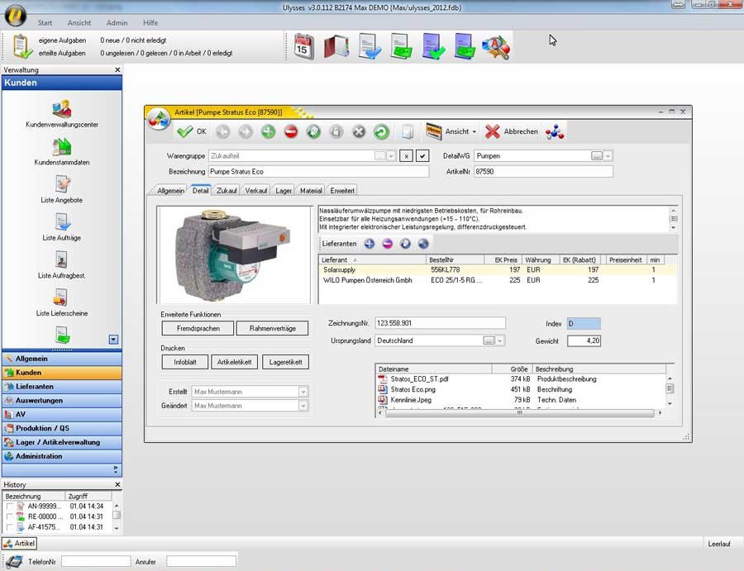The image size is (744, 571).
Task: Click the Kundenverwaltungscenter icon
Action: pos(62,108)
